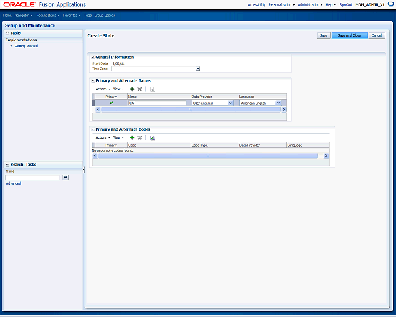Click the Group Spaces link
The height and width of the screenshot is (317, 396).
tap(105, 15)
